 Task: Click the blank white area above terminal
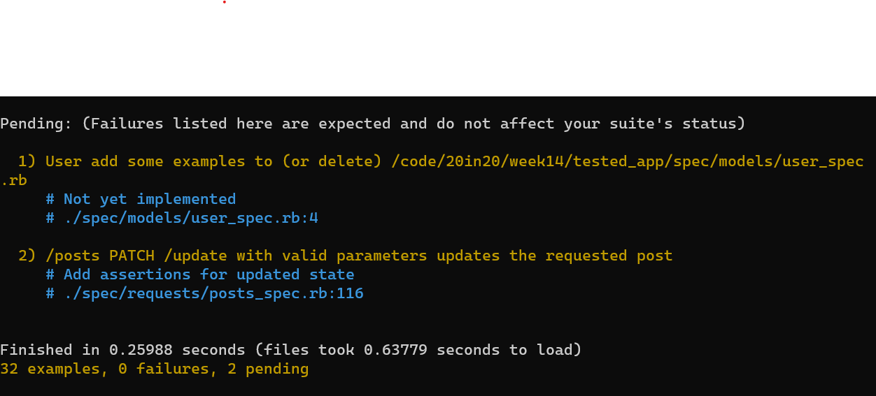tap(438, 48)
